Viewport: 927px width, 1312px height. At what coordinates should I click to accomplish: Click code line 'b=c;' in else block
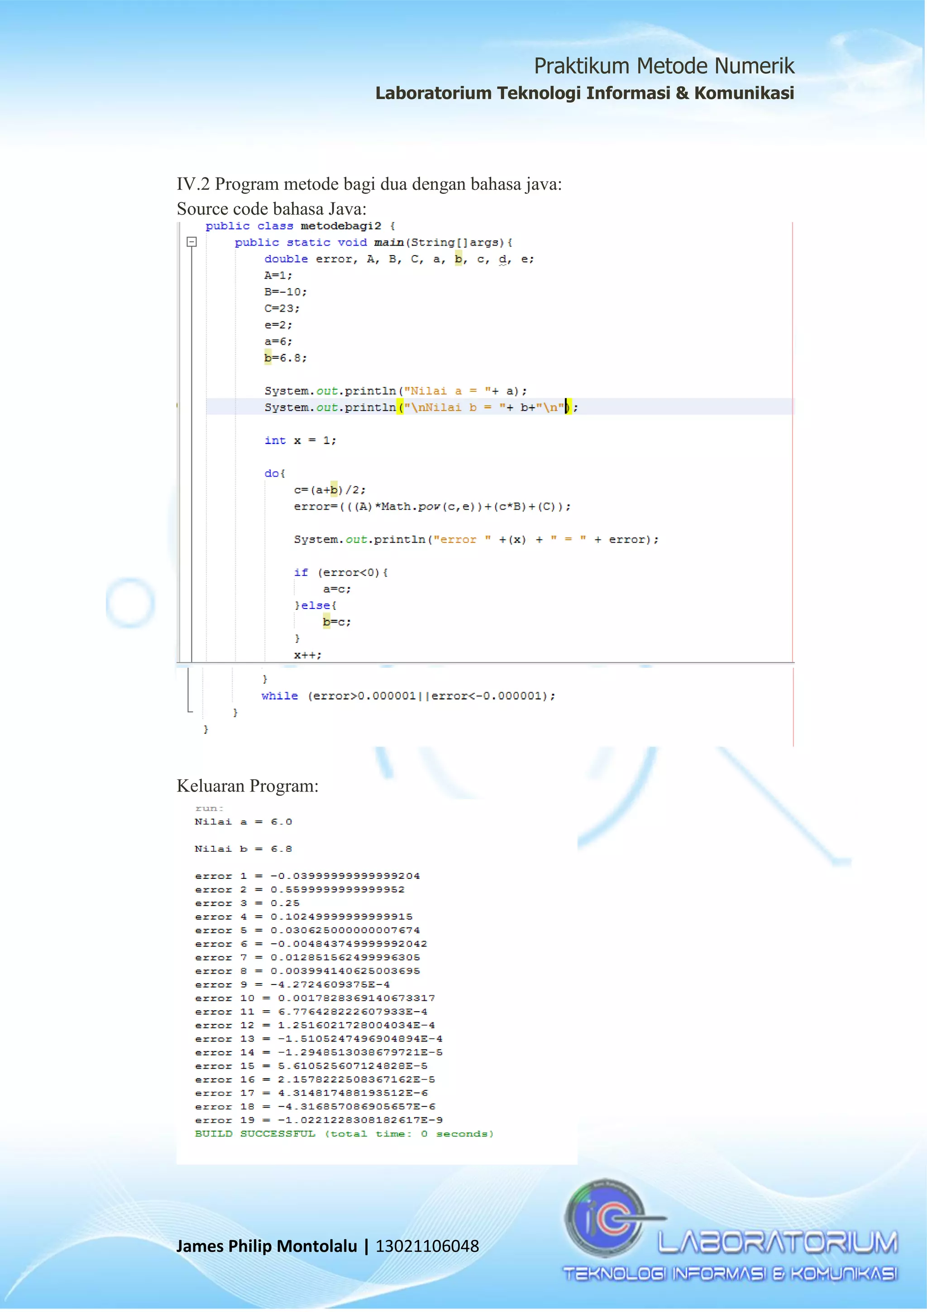click(337, 622)
